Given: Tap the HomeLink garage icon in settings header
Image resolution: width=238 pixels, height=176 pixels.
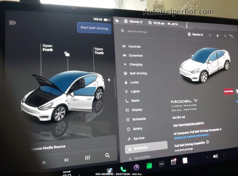Looking at the screenshot, I should [x=210, y=35].
